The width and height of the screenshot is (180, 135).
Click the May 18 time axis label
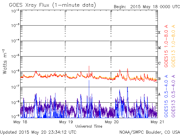[x=20, y=122]
